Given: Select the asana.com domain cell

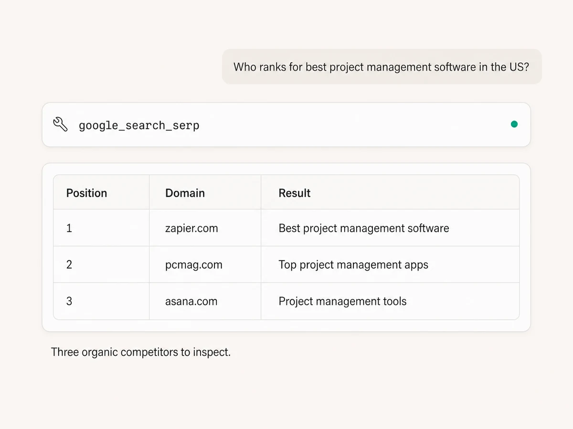Looking at the screenshot, I should [205, 301].
